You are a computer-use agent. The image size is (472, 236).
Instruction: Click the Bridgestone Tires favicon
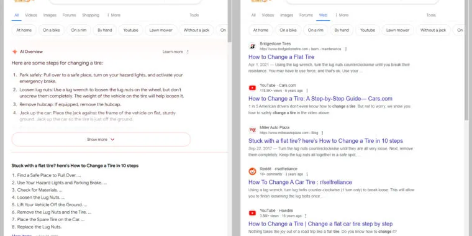tap(252, 46)
